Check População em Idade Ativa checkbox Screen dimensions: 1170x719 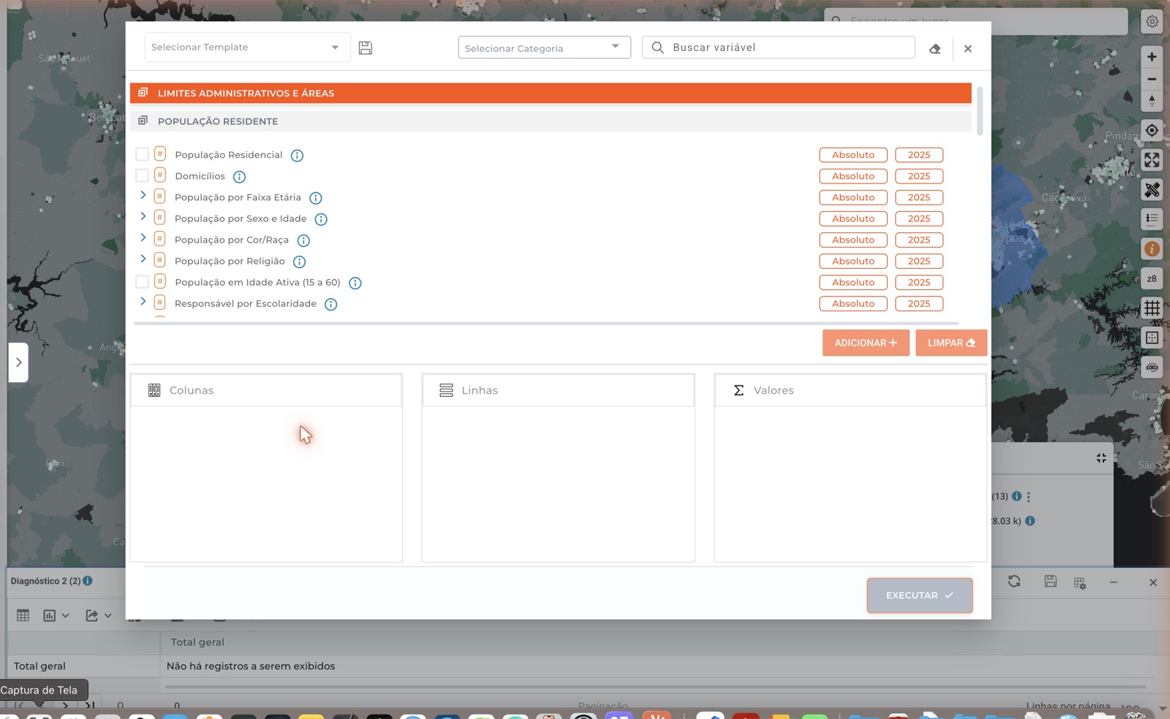(x=142, y=281)
